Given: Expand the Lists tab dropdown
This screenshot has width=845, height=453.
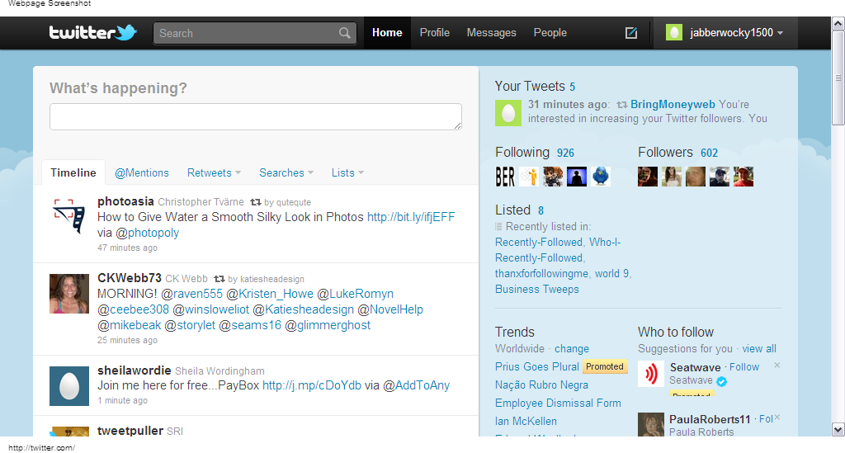Looking at the screenshot, I should pos(361,173).
